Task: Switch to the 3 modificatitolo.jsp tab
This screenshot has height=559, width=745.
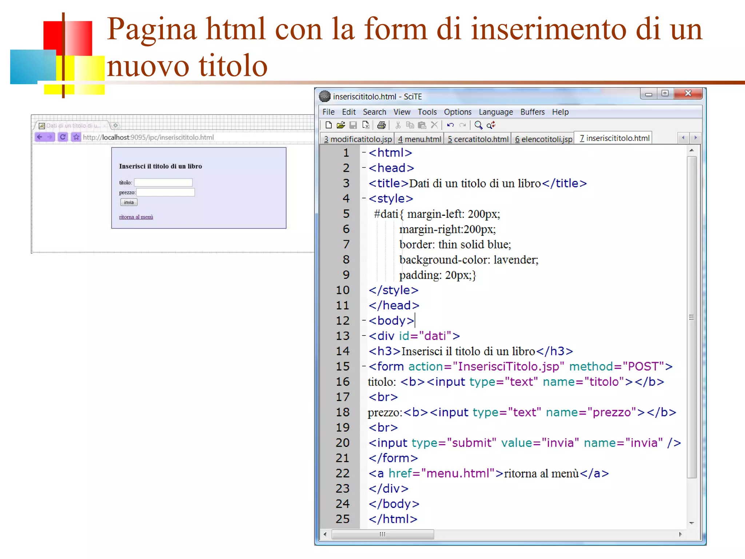Action: [358, 139]
